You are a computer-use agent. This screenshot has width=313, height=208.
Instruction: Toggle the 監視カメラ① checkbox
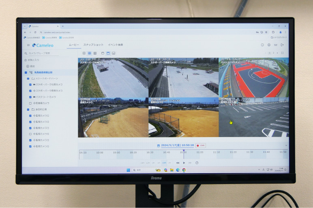tap(30, 116)
